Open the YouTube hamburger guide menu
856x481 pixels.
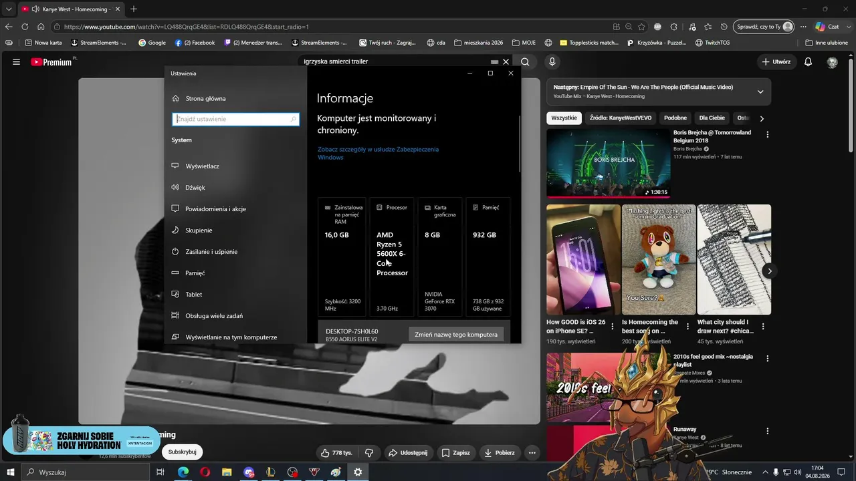[16, 62]
